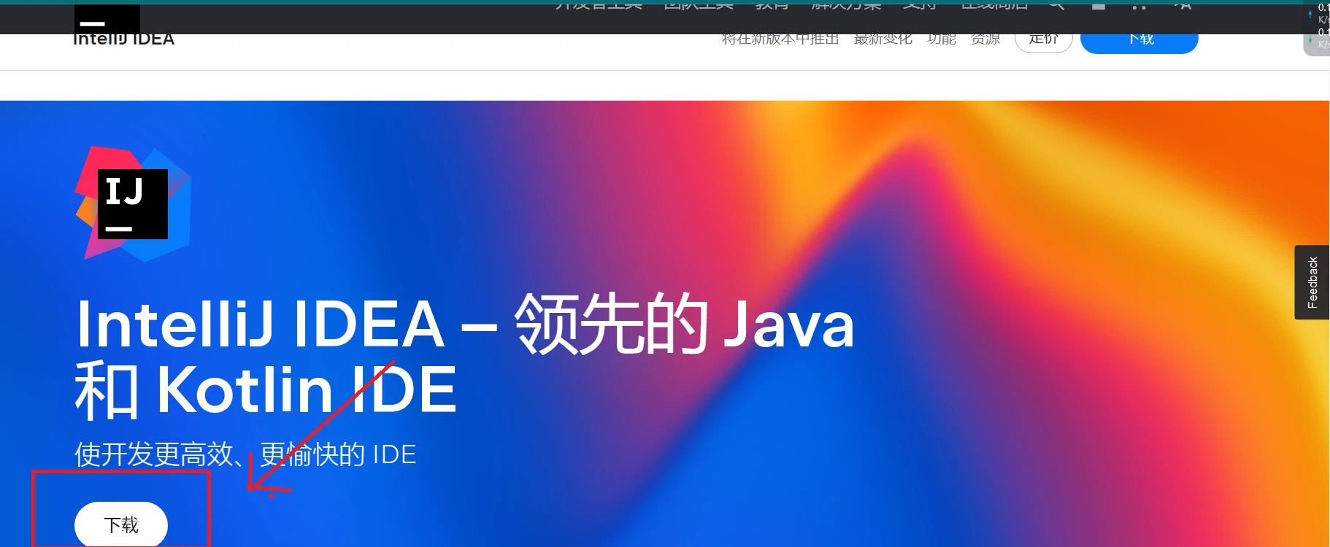Click headline text '和 Kotlin IDE'
Image resolution: width=1330 pixels, height=547 pixels.
click(x=266, y=389)
